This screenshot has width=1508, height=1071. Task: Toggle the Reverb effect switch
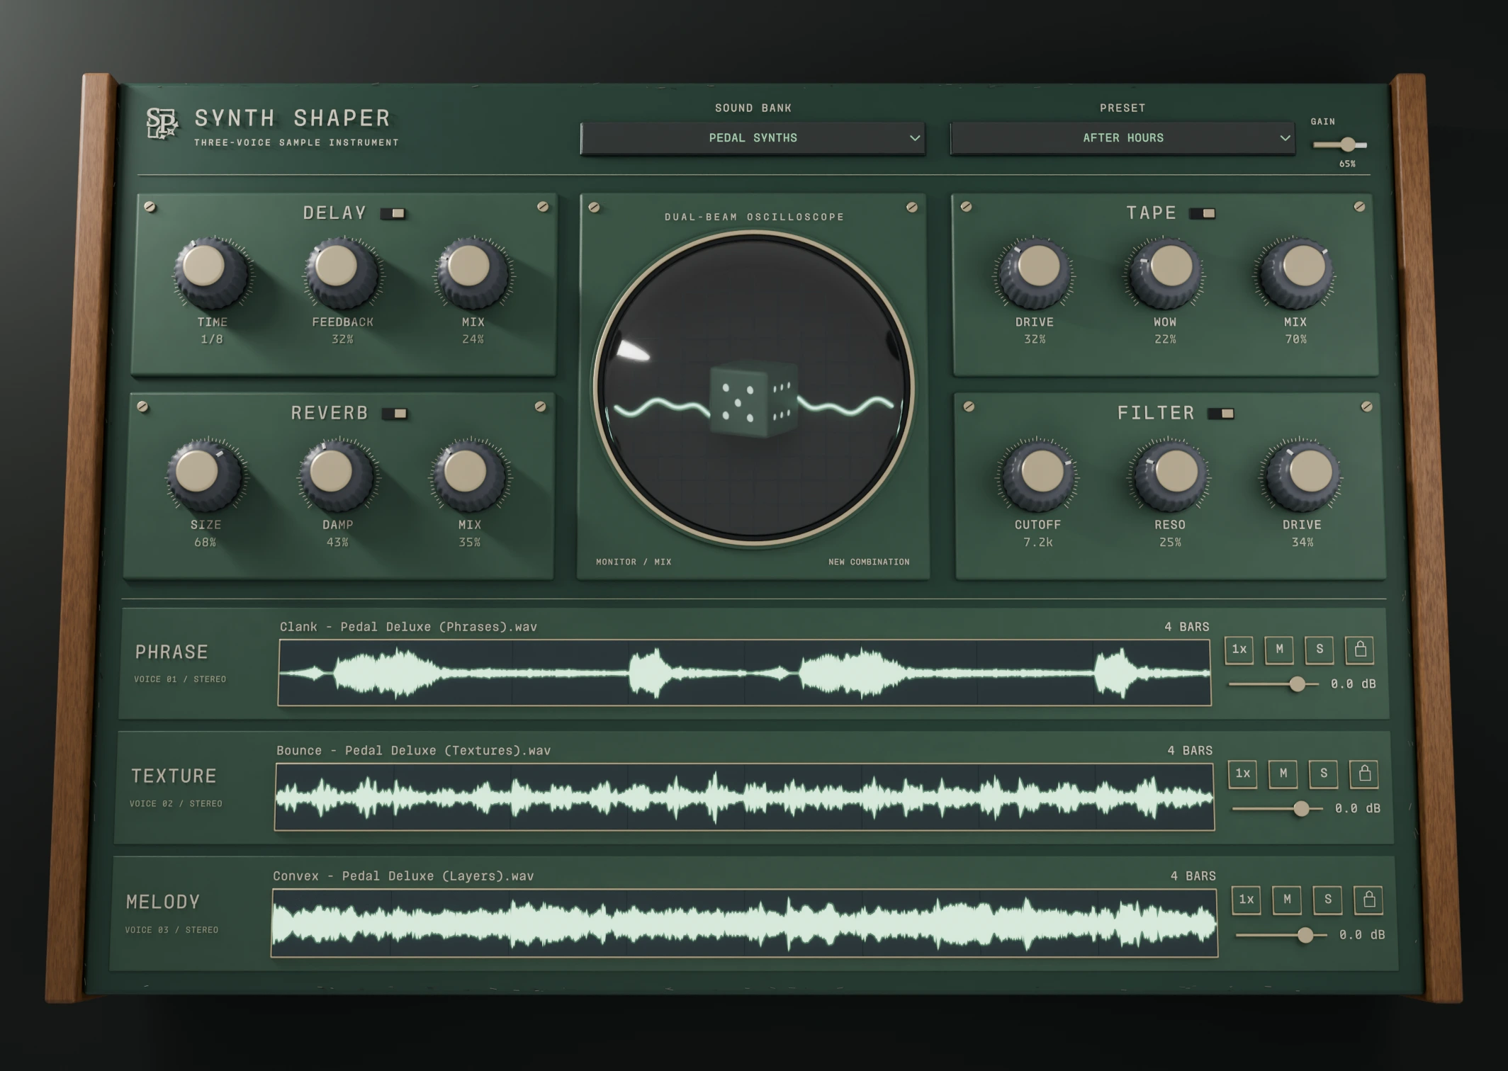pos(395,414)
